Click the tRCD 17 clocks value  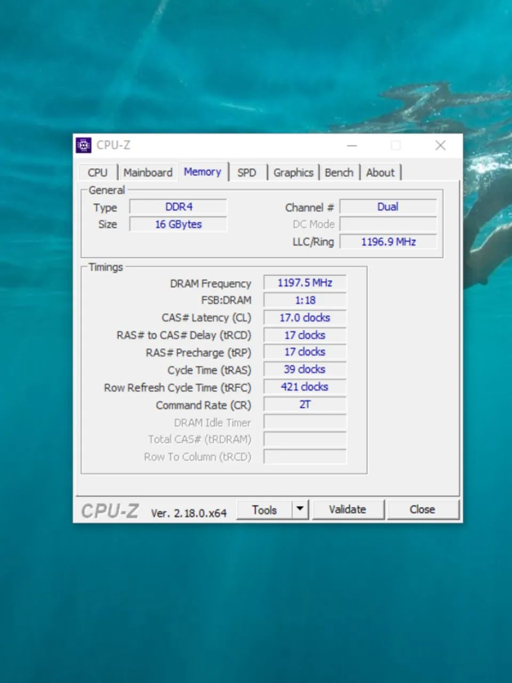point(305,336)
